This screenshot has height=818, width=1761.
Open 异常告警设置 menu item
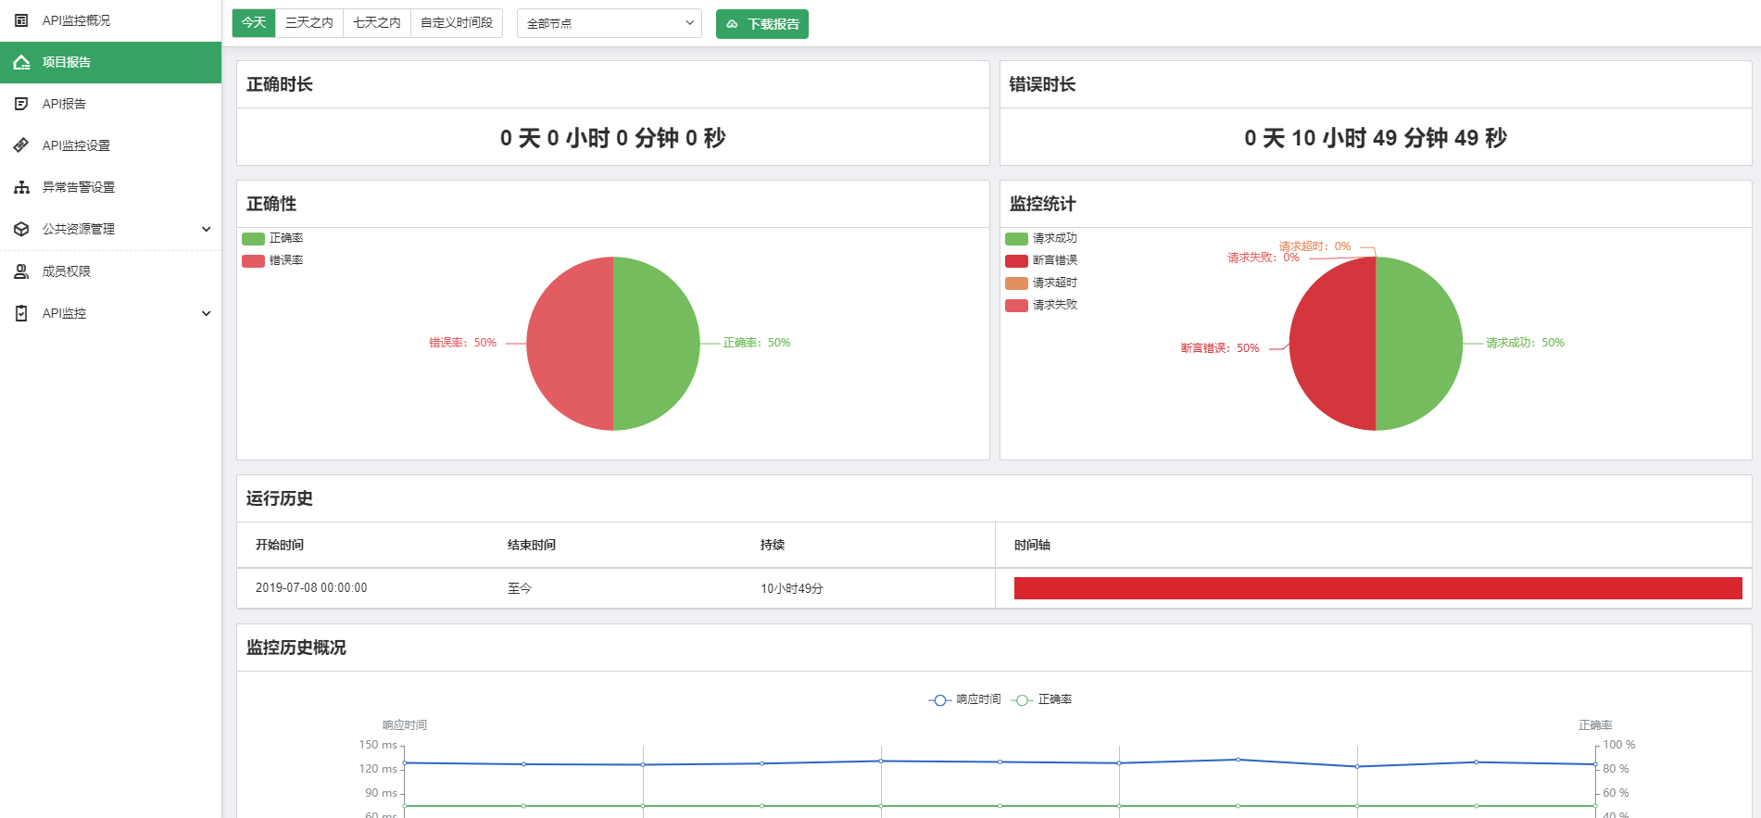click(x=110, y=187)
